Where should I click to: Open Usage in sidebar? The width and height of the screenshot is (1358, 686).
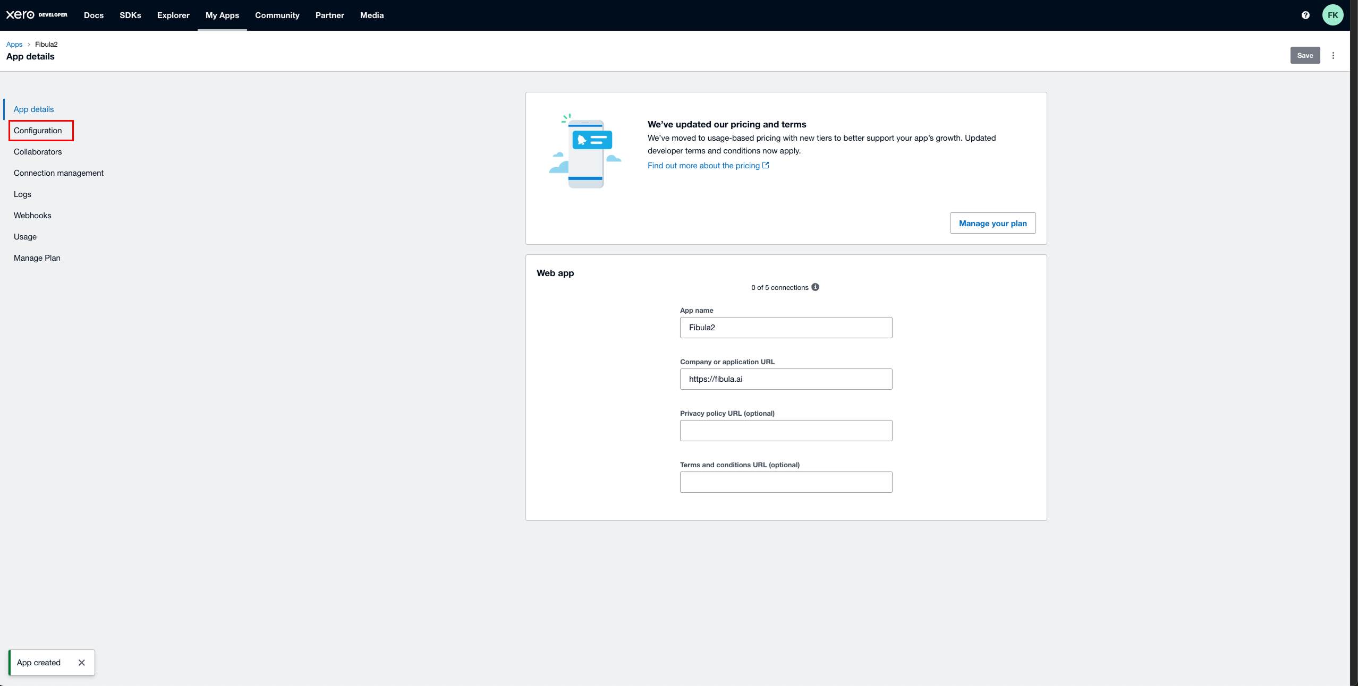25,237
